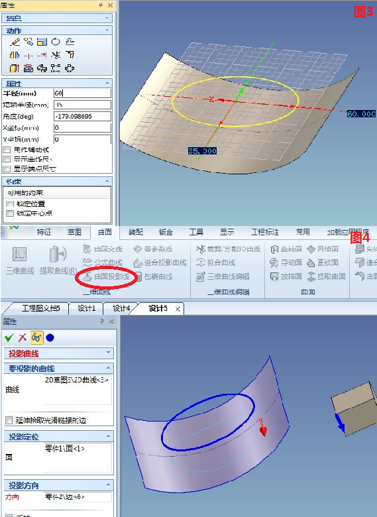
Task: Switch to the 钣金 ribbon tab
Action: [166, 232]
